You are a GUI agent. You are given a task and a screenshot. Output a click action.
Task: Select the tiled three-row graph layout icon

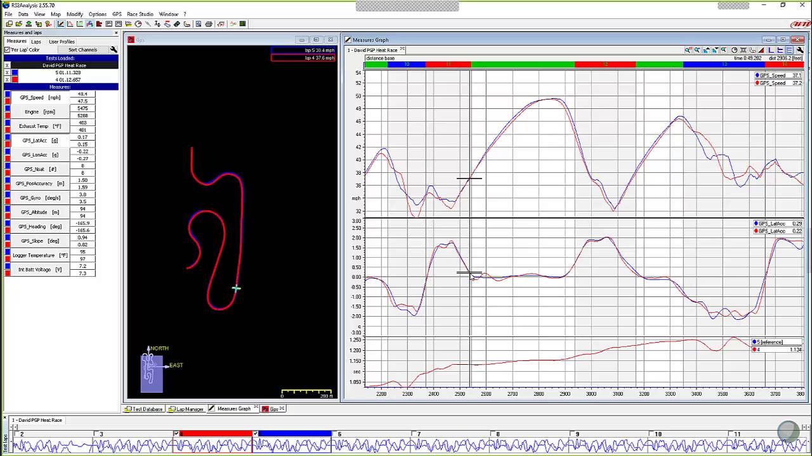point(789,50)
